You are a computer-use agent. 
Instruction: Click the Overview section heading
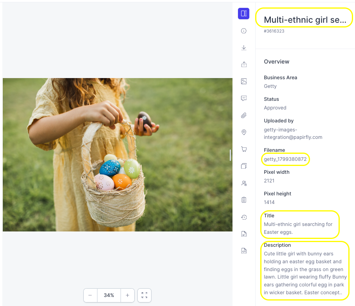(276, 62)
